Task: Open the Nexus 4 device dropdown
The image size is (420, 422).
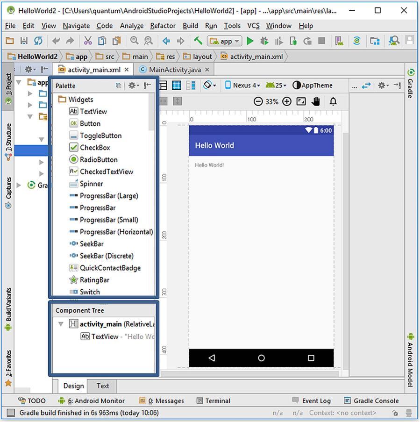Action: (242, 86)
